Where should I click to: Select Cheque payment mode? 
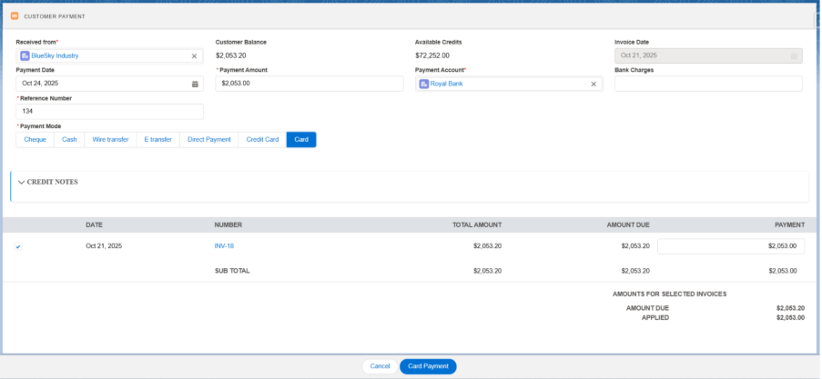click(36, 139)
